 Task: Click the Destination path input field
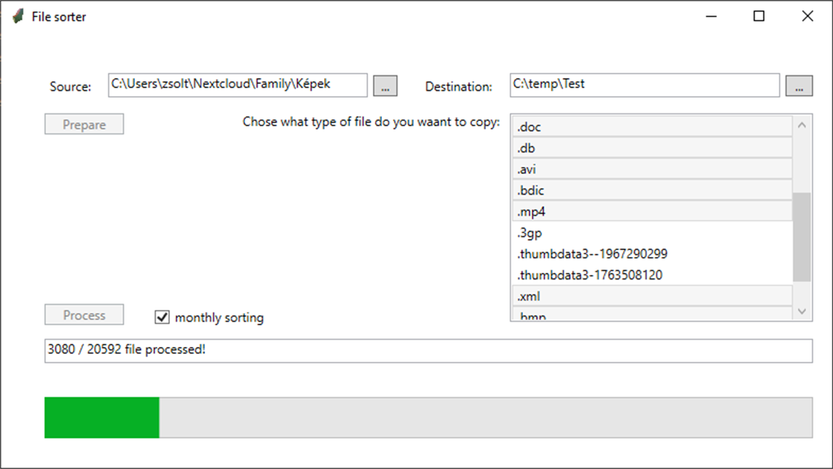point(644,85)
